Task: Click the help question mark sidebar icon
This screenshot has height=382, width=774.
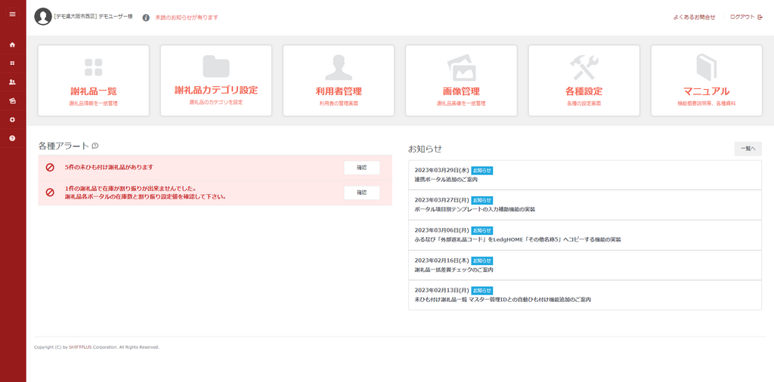Action: 12,138
